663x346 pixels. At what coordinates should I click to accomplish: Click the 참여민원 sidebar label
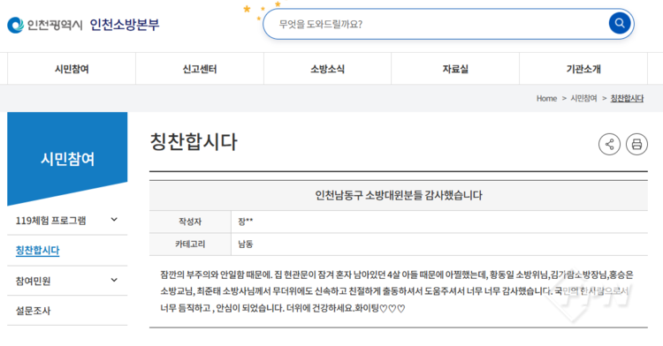(33, 281)
